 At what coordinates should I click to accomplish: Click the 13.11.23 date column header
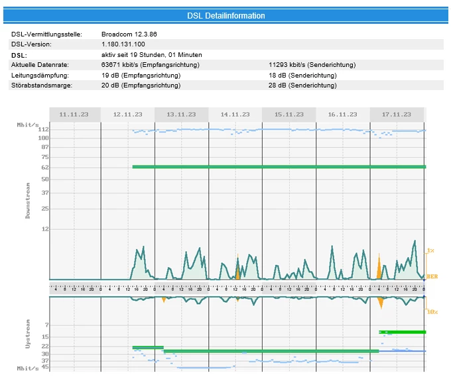(x=182, y=115)
